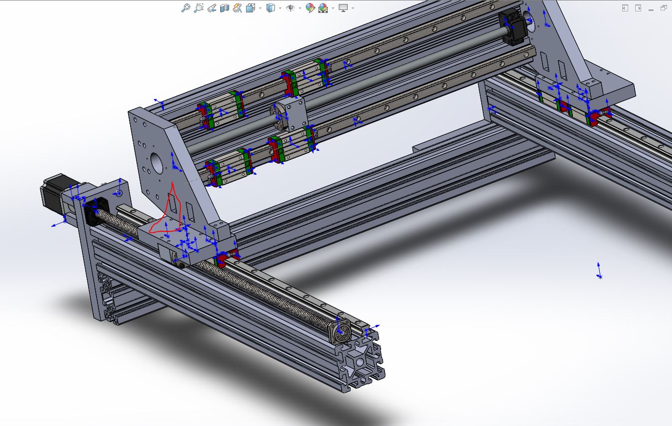Open Dynamic Annotation Views tool

click(x=238, y=8)
